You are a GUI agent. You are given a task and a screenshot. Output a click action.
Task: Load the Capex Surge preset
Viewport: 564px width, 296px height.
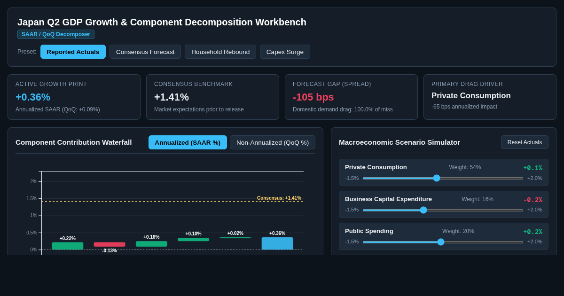coord(285,52)
